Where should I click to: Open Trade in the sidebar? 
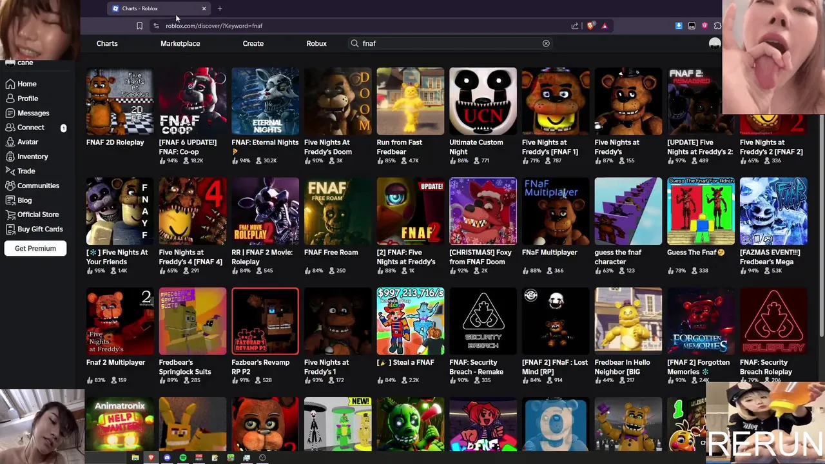pyautogui.click(x=20, y=171)
